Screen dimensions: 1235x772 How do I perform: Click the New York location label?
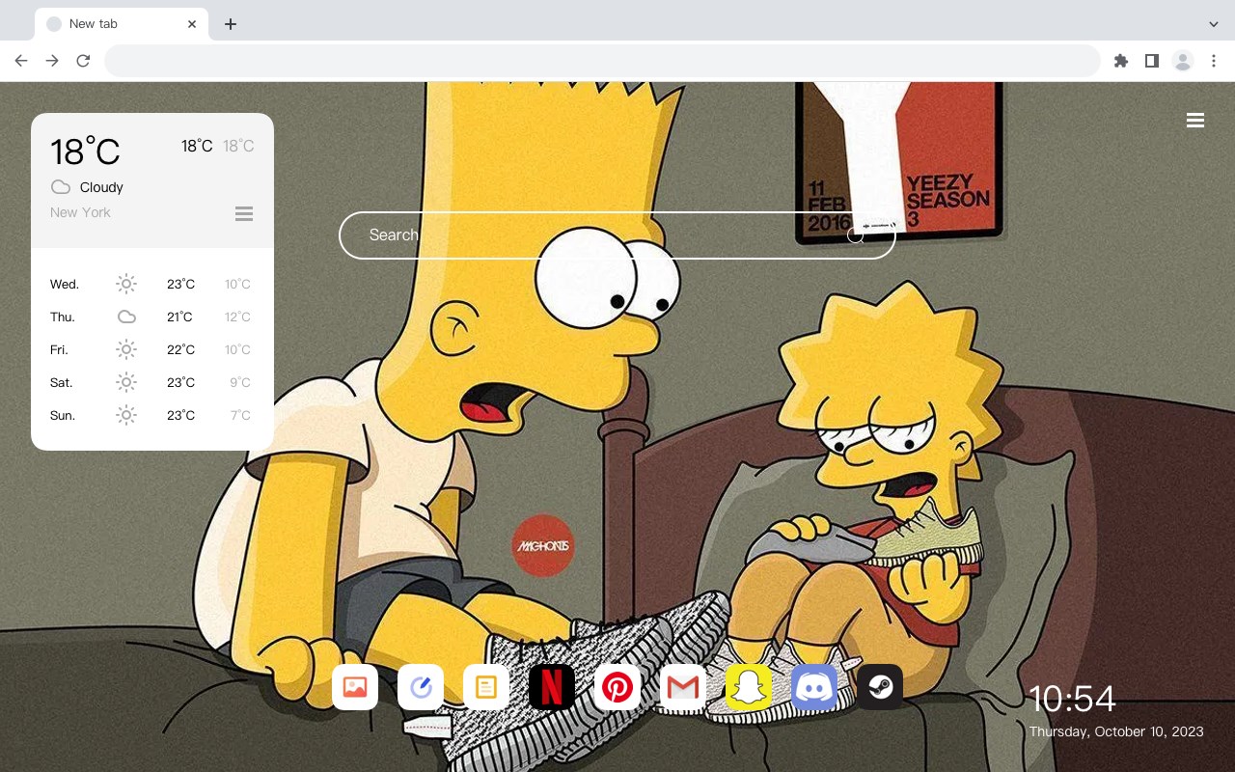pyautogui.click(x=80, y=212)
